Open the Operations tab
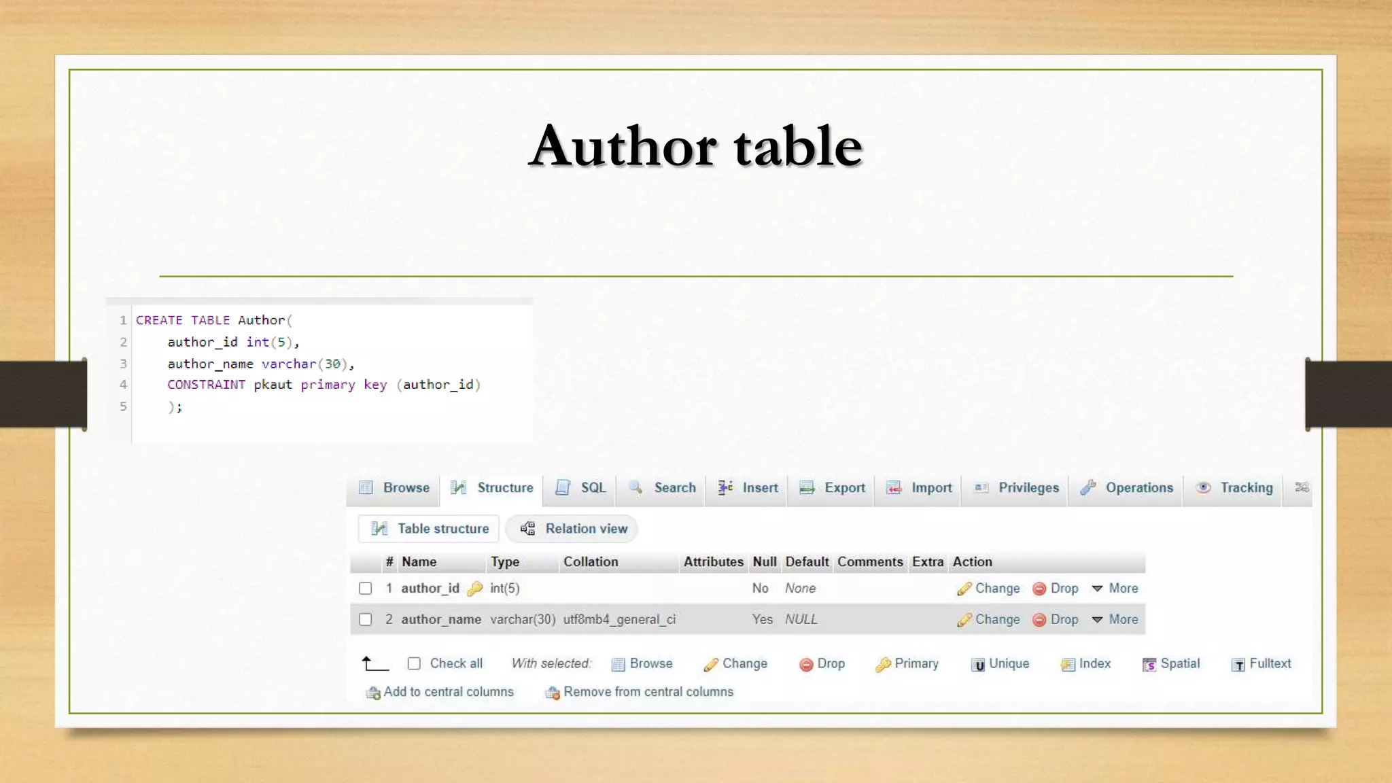Screen dimensions: 1392x783 pyautogui.click(x=1126, y=488)
